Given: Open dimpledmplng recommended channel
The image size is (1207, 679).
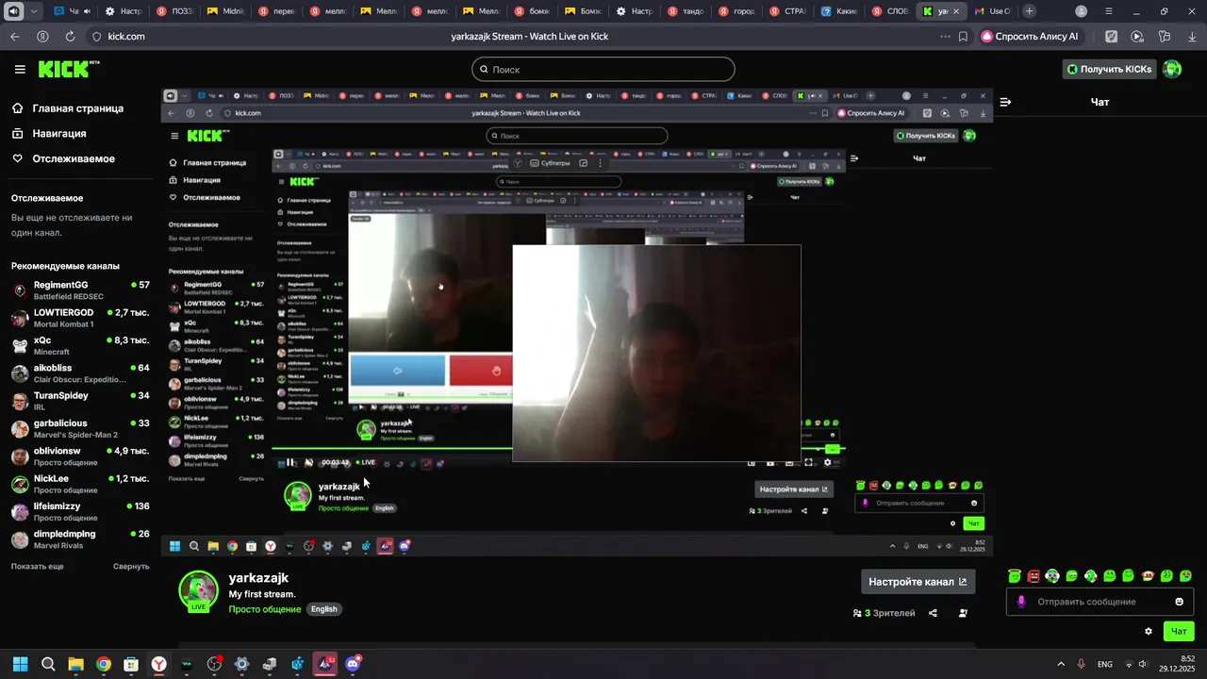Looking at the screenshot, I should (80, 539).
